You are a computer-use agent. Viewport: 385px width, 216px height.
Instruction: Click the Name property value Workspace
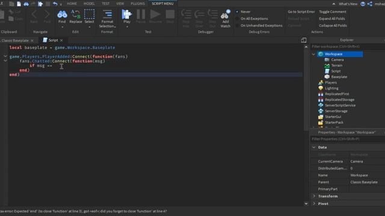[x=366, y=175]
